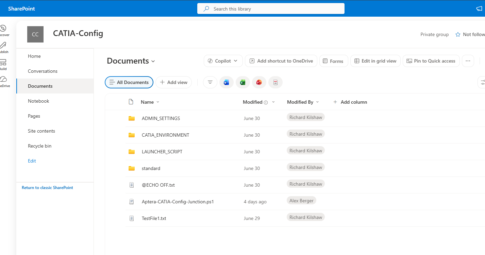Open the LAUNCHER_SCRIPT folder icon

coord(132,152)
